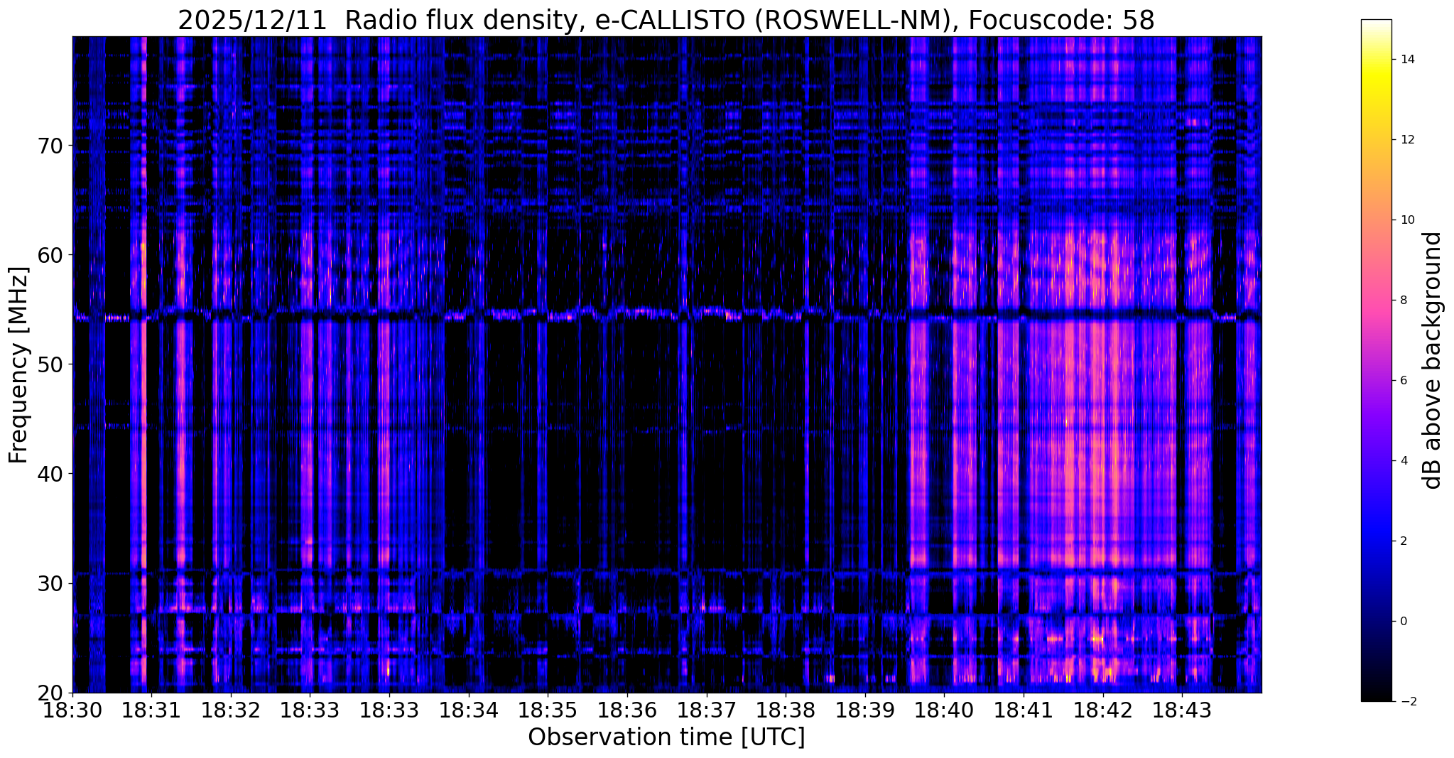Click the 'Frequency [MHz]' axis label
Viewport: 1454px width, 758px height.
18,365
